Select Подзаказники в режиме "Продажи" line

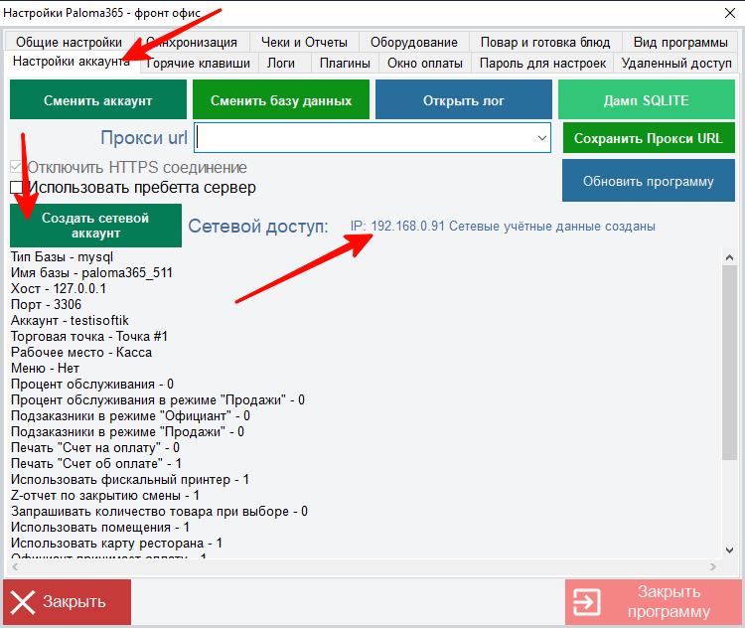(x=127, y=431)
